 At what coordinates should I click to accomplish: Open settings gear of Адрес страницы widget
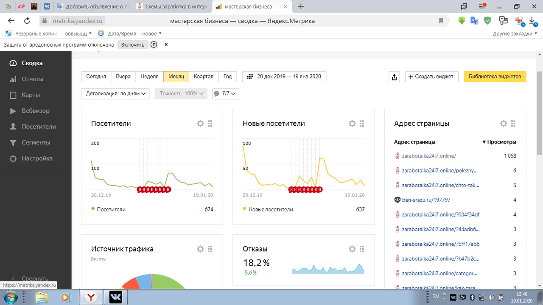(x=503, y=123)
